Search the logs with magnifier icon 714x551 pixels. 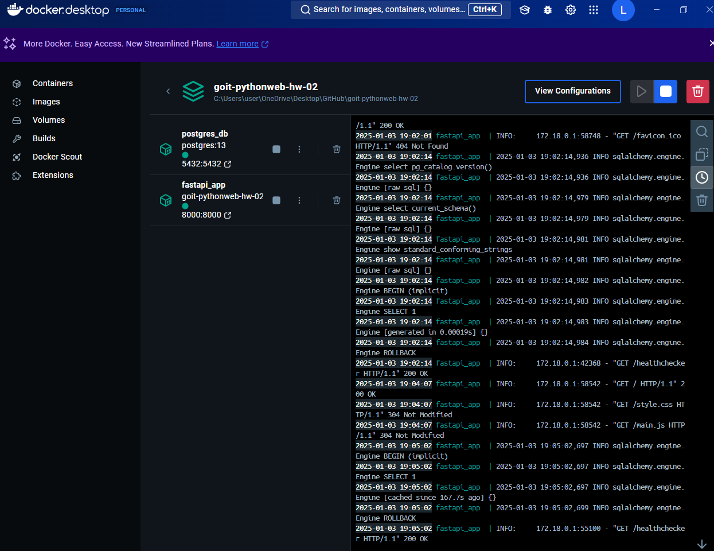pyautogui.click(x=702, y=131)
